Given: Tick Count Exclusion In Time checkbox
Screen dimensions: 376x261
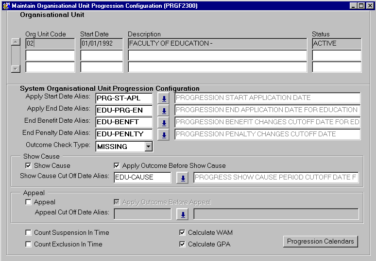Looking at the screenshot, I should click(x=29, y=245).
